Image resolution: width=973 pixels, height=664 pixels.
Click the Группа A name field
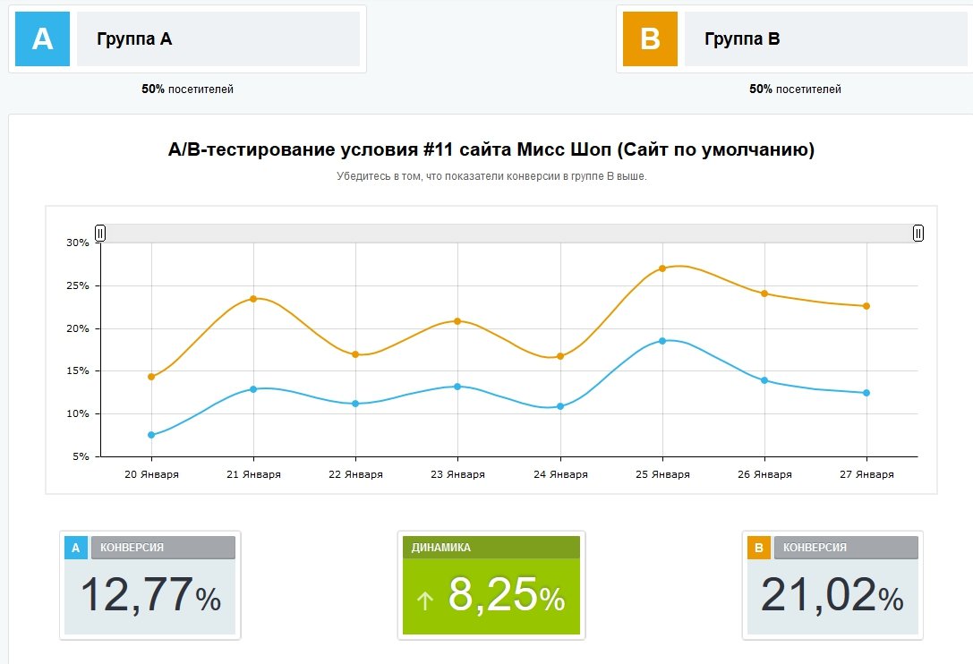(218, 38)
